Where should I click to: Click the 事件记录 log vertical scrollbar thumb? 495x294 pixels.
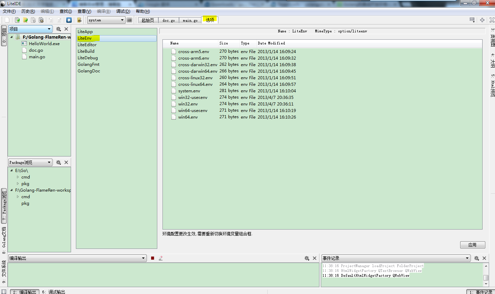pos(486,277)
